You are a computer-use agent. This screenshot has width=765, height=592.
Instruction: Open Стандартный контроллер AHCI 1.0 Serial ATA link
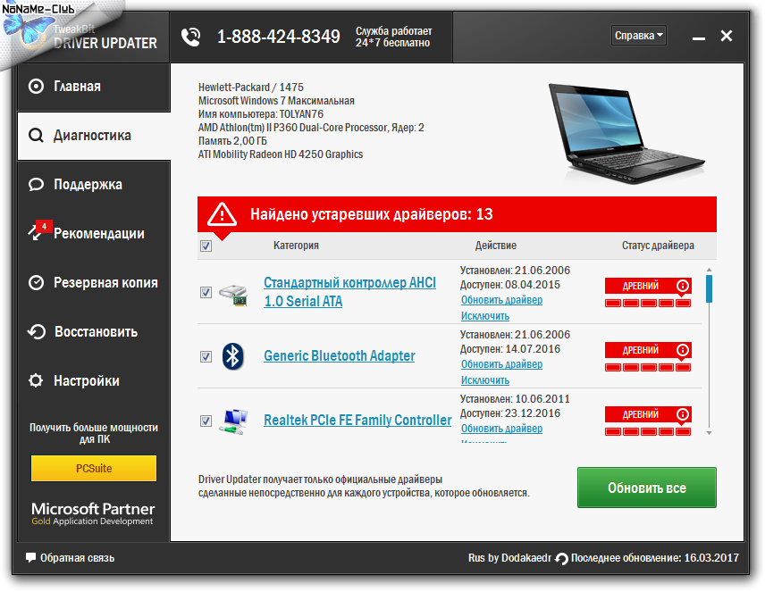[x=349, y=292]
